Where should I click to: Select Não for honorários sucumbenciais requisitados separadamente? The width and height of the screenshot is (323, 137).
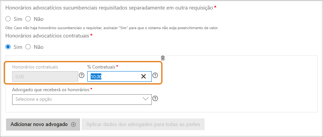pos(28,19)
